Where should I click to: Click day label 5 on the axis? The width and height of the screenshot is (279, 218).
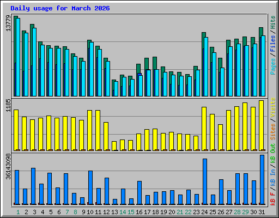[51, 212]
